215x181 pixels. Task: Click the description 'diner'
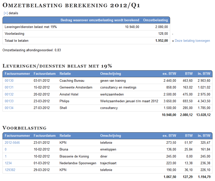[x=104, y=156]
